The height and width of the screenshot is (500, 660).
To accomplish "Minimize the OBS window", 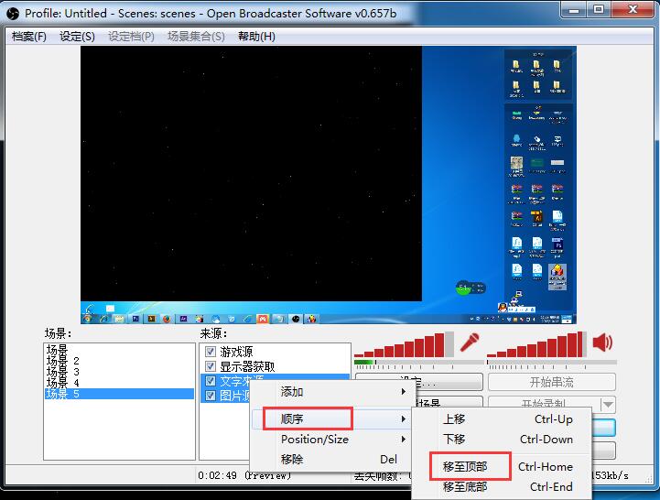I will pyautogui.click(x=573, y=10).
